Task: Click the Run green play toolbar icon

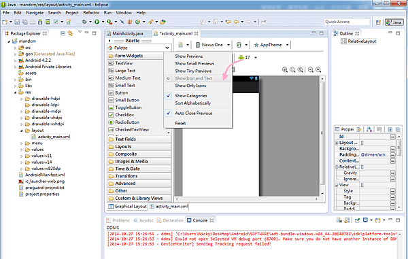Action: [97, 22]
